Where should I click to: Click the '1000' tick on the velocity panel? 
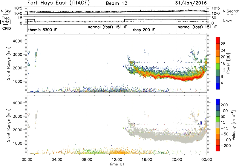(17, 143)
